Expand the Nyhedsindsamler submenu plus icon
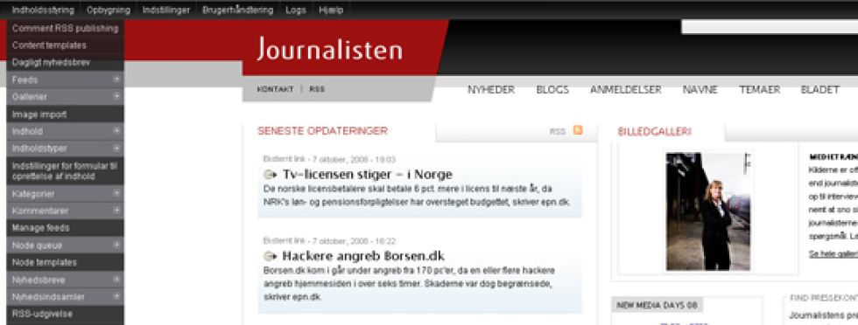858x325 pixels. (116, 296)
